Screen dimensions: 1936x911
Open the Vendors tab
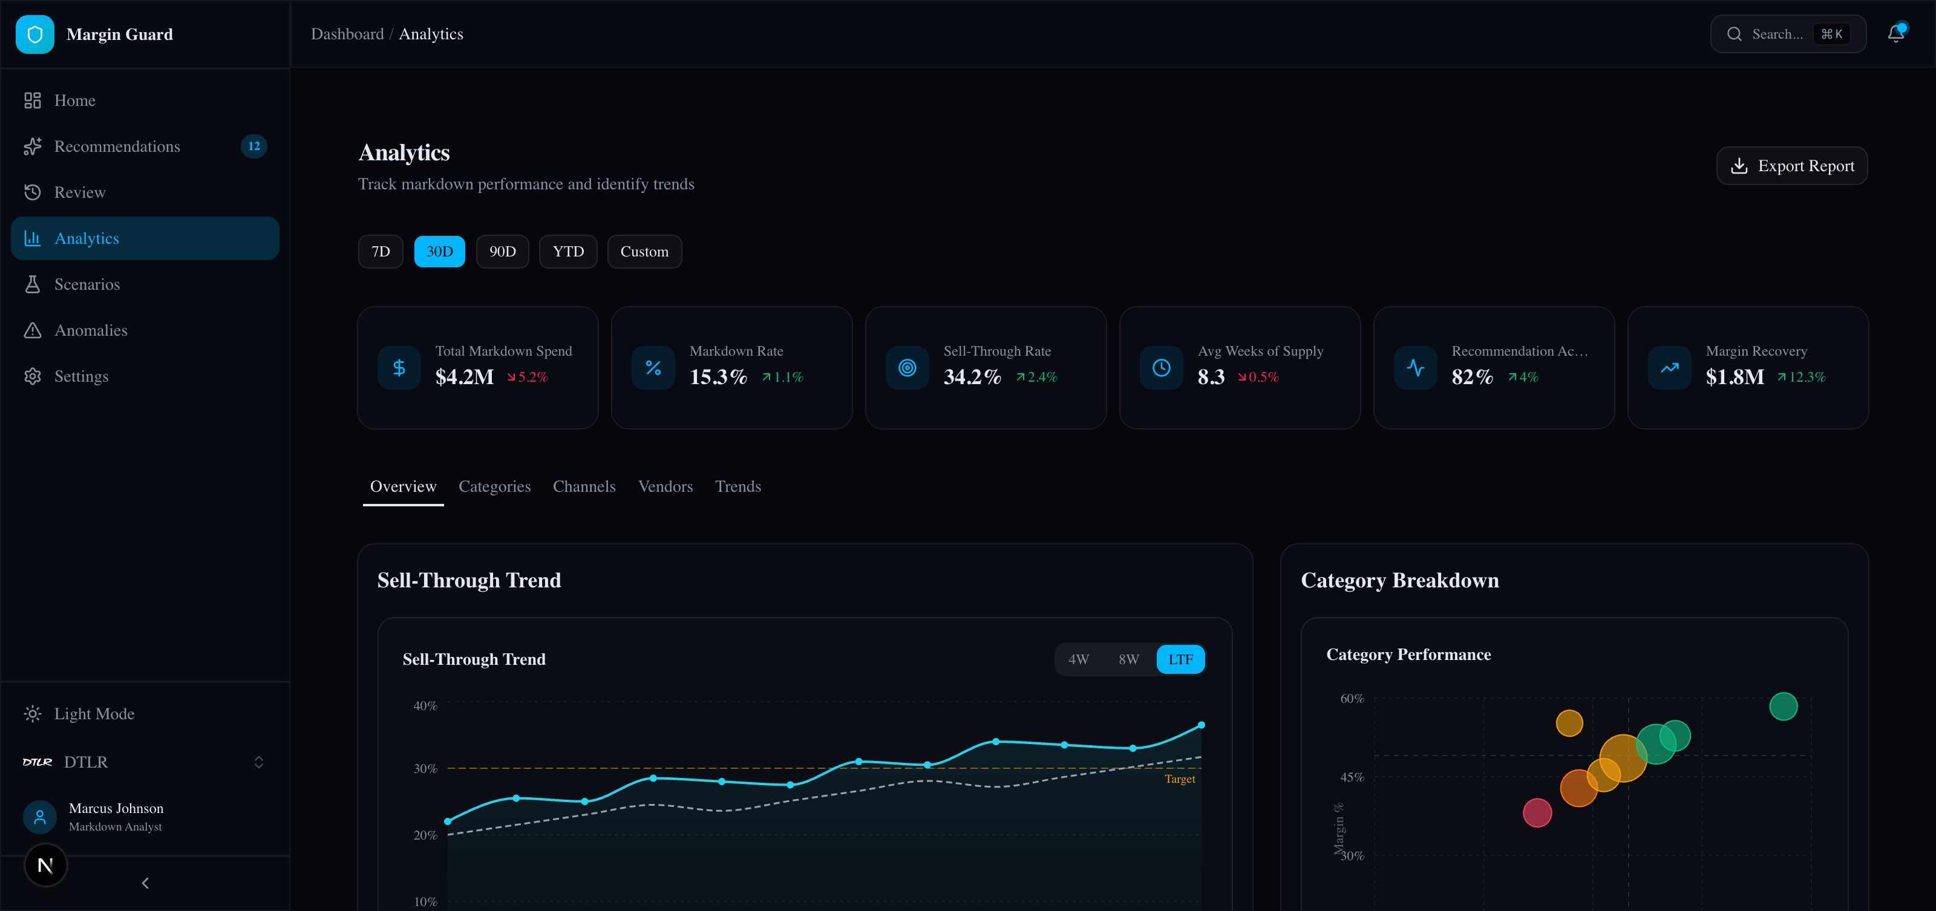(x=665, y=487)
